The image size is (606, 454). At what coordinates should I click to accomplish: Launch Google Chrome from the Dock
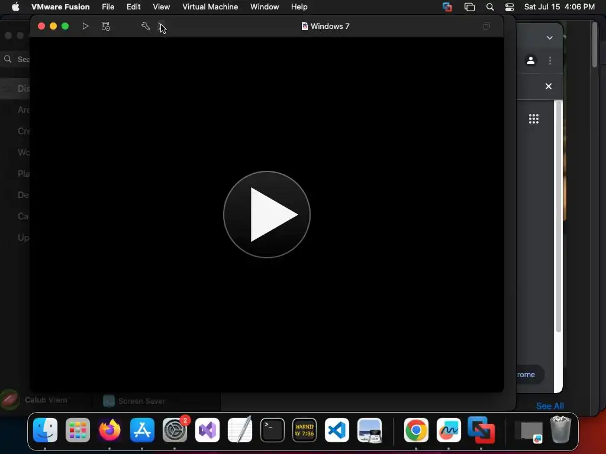pyautogui.click(x=416, y=430)
